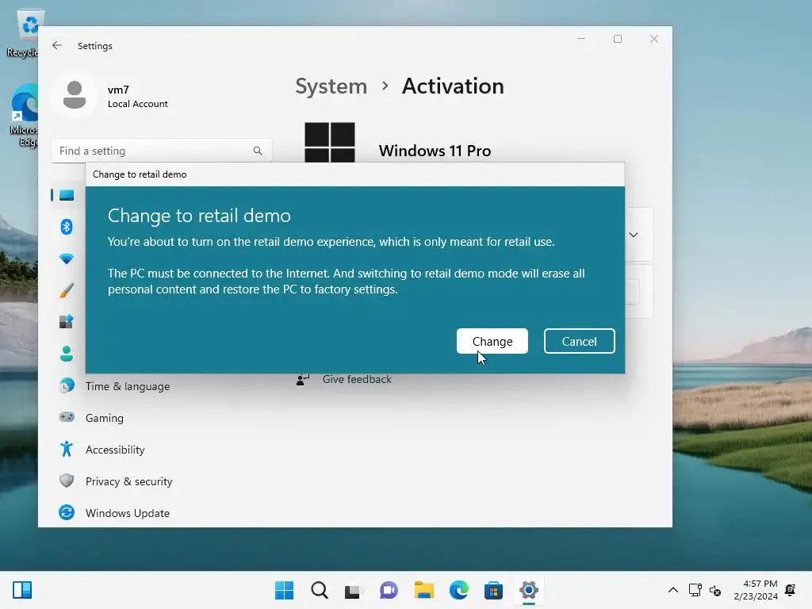
Task: Click the search magnifier in Find a setting
Action: click(258, 151)
